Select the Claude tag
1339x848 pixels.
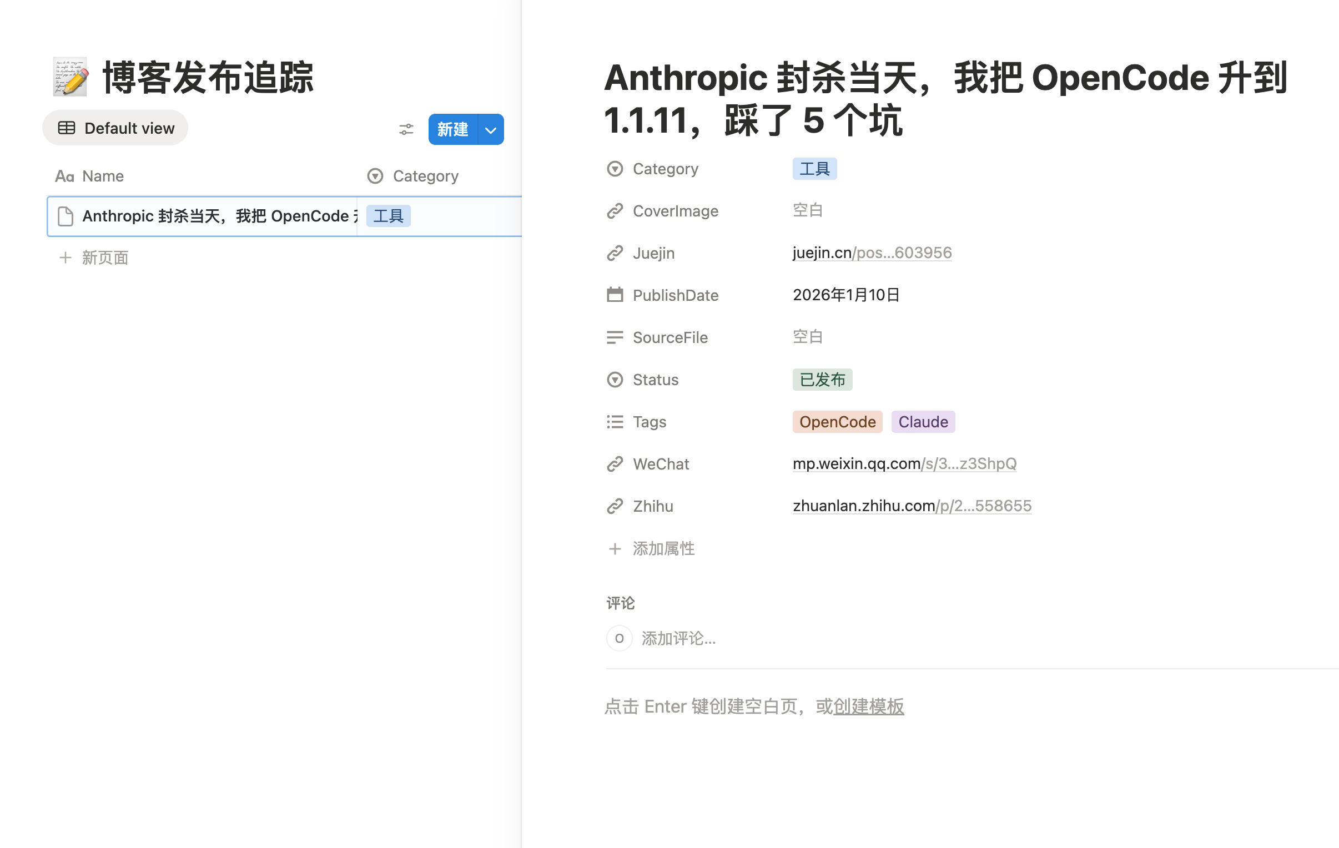923,421
